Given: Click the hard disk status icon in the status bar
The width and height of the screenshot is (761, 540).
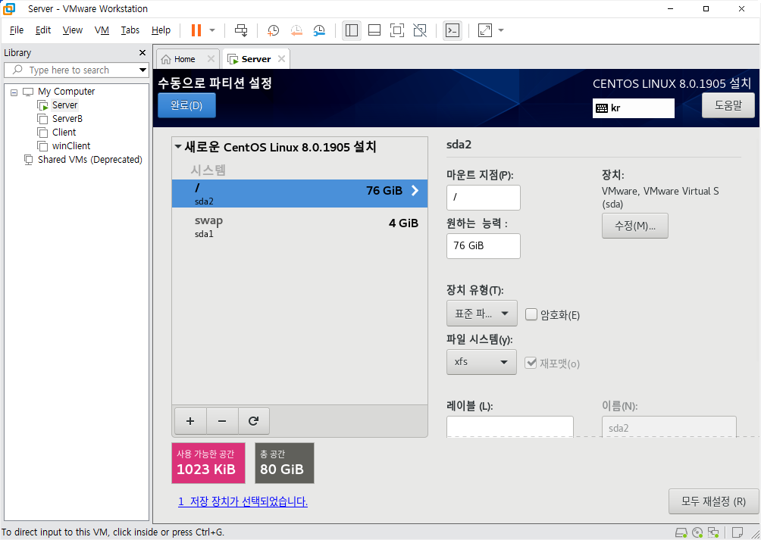Looking at the screenshot, I should pos(681,532).
